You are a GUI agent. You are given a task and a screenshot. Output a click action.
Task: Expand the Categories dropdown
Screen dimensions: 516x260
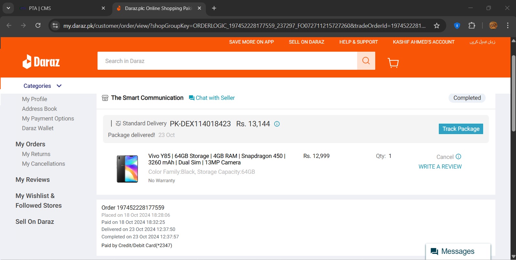coord(42,86)
